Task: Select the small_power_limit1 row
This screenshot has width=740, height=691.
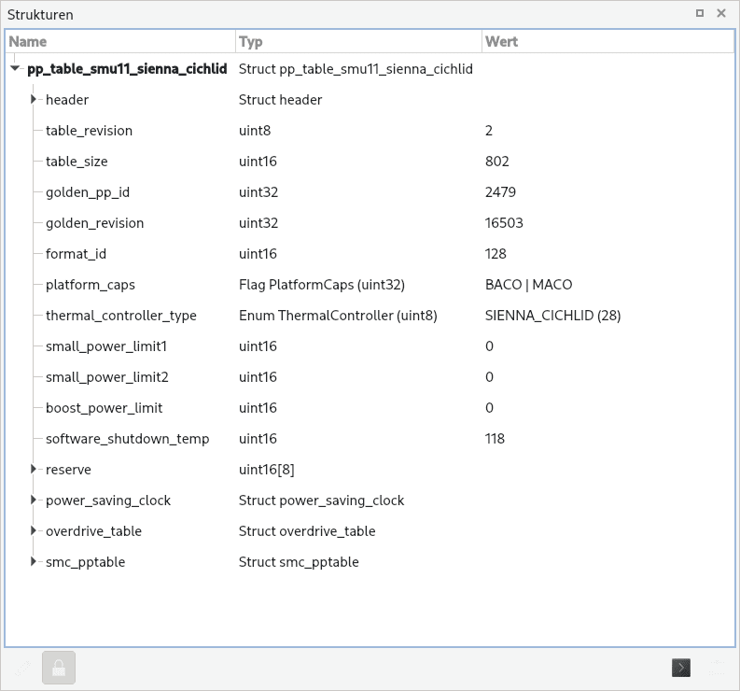Action: tap(370, 345)
